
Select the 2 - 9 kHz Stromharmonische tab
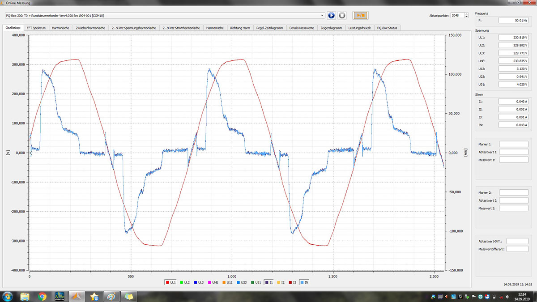point(182,28)
